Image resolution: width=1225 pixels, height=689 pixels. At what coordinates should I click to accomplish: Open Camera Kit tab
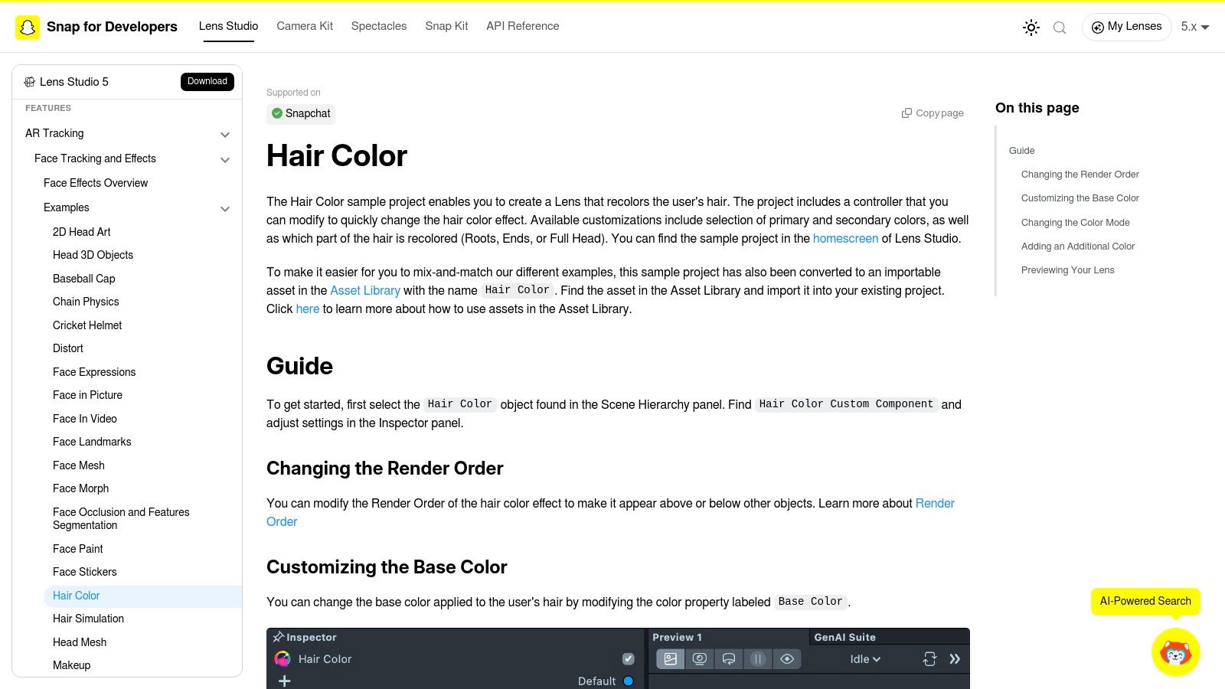coord(305,26)
